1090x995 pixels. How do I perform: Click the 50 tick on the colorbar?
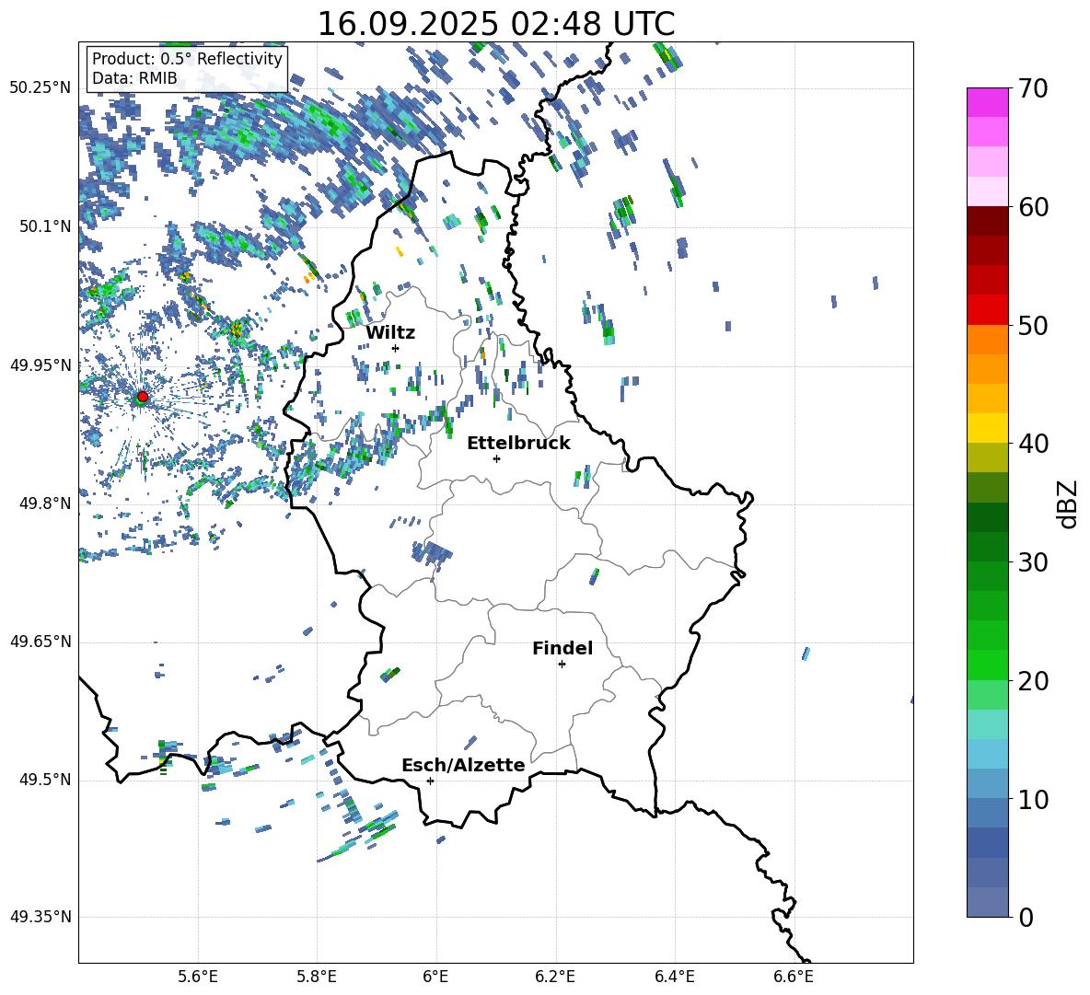pyautogui.click(x=1033, y=326)
